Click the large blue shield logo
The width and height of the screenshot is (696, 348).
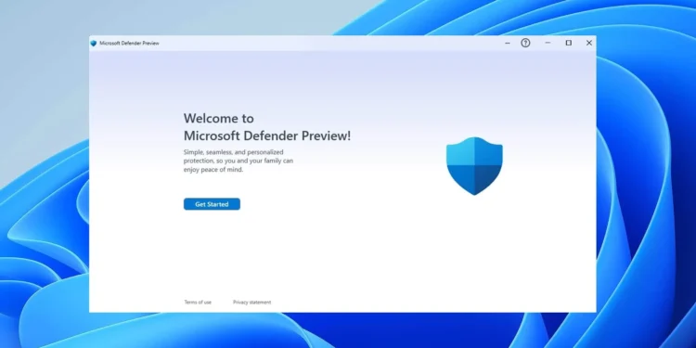pyautogui.click(x=474, y=165)
